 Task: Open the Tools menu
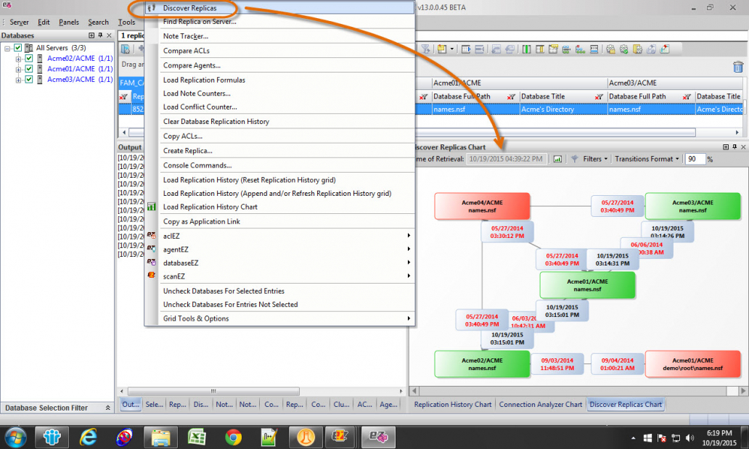click(126, 22)
